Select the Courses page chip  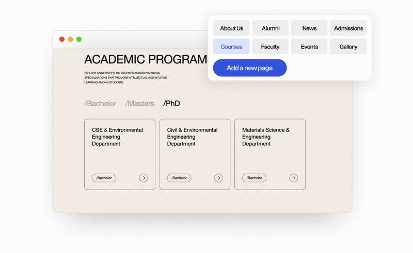231,46
